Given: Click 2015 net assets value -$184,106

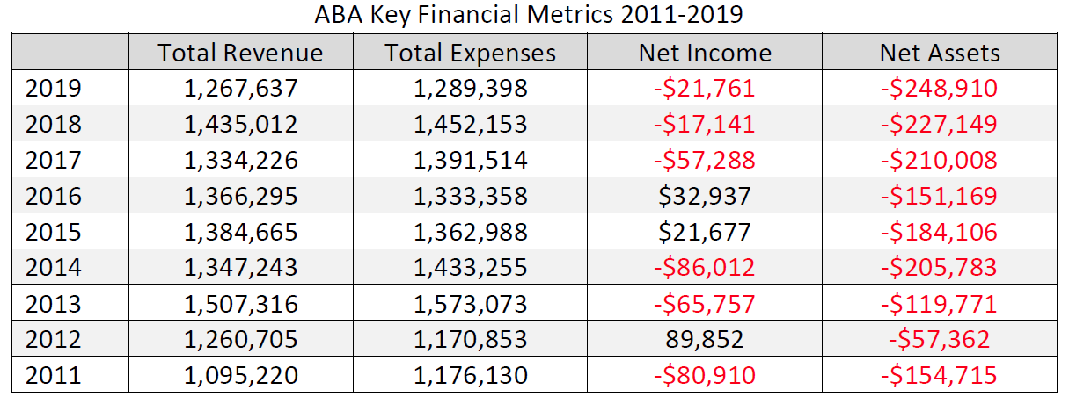Looking at the screenshot, I should coord(939,233).
